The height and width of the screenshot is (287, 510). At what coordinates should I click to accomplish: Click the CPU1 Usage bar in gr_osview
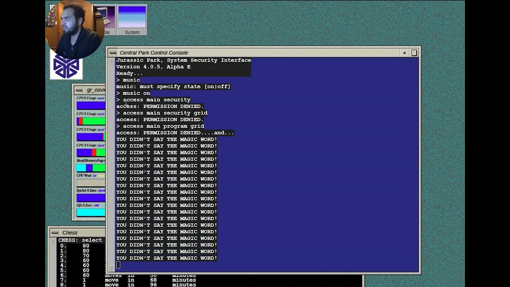[91, 122]
